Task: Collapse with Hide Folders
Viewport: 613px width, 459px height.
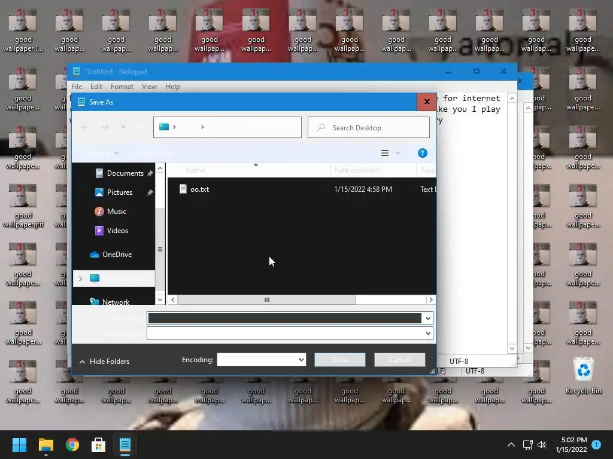Action: (x=104, y=362)
